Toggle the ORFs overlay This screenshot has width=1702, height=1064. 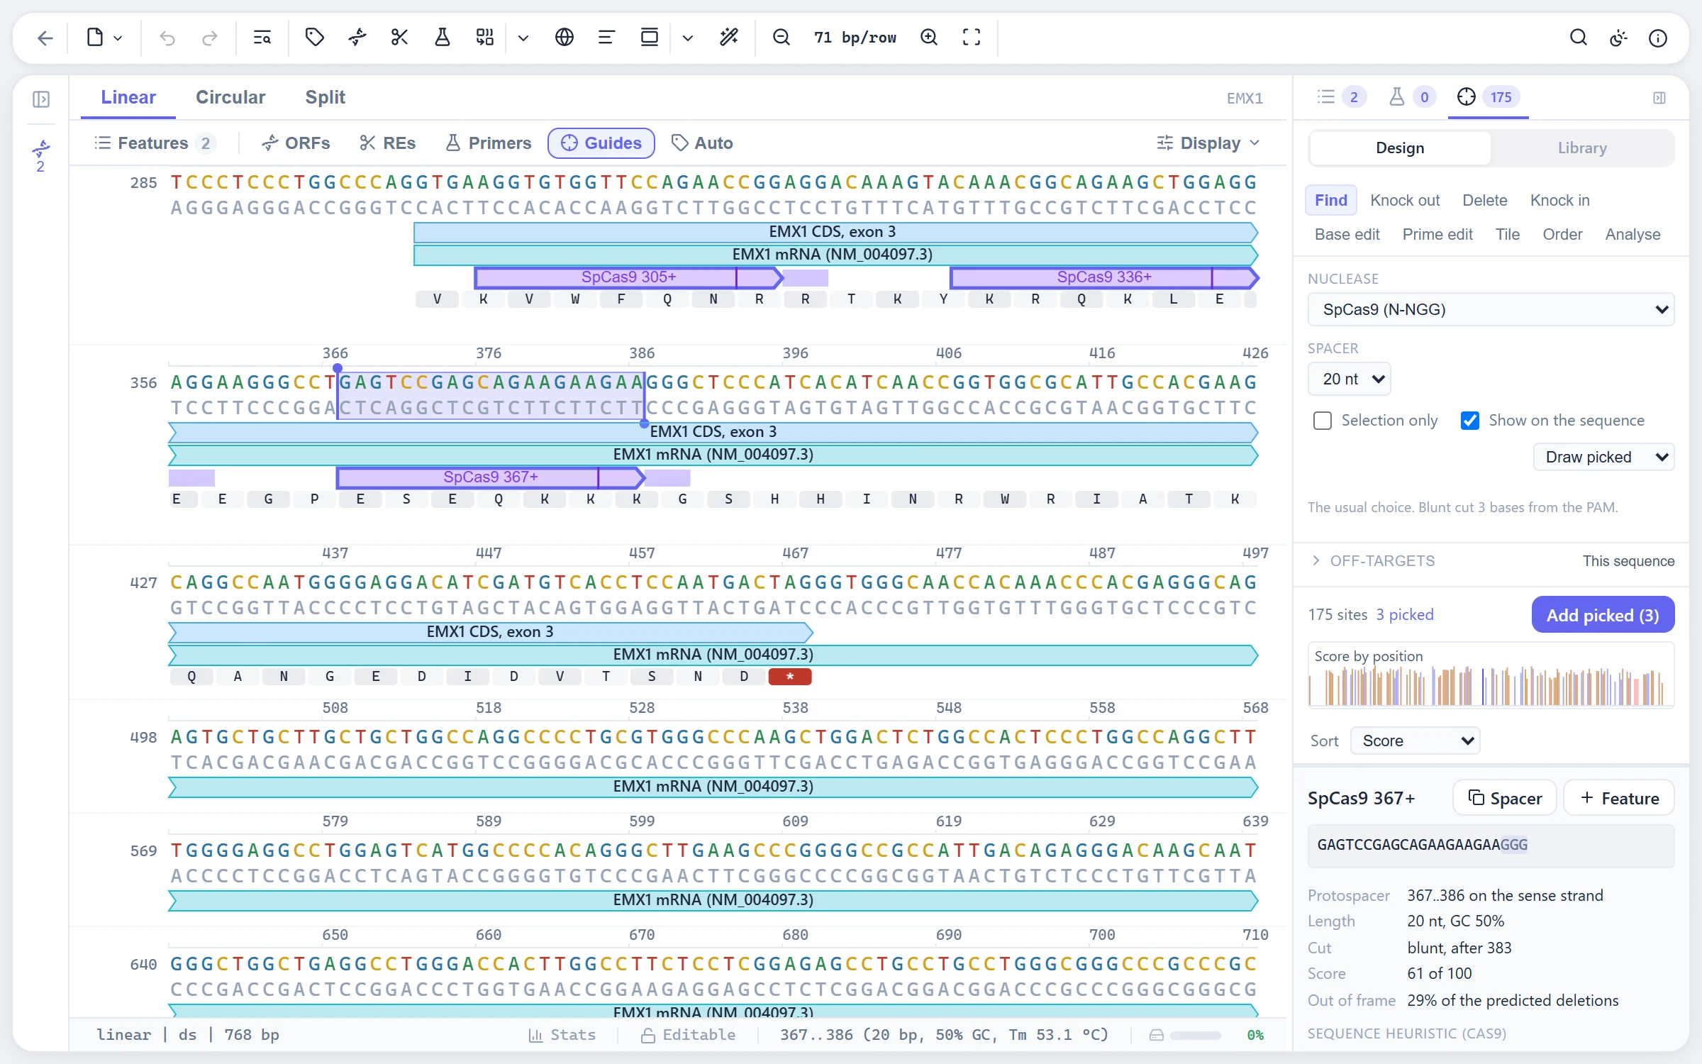point(296,143)
